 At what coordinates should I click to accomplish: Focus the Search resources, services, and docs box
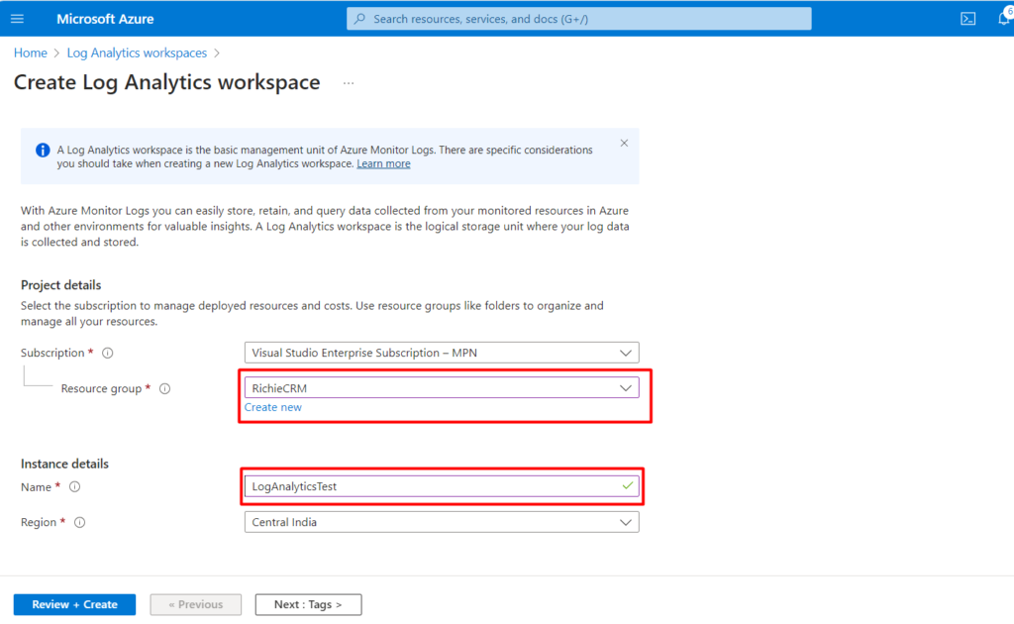pos(578,19)
